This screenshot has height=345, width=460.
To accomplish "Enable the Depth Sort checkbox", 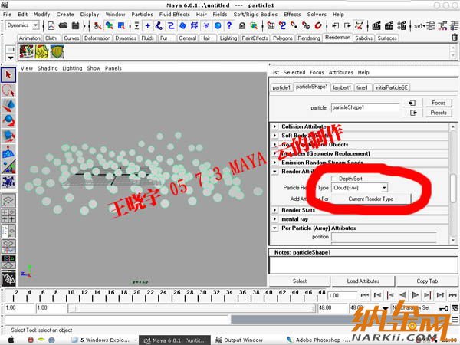I will coord(333,179).
